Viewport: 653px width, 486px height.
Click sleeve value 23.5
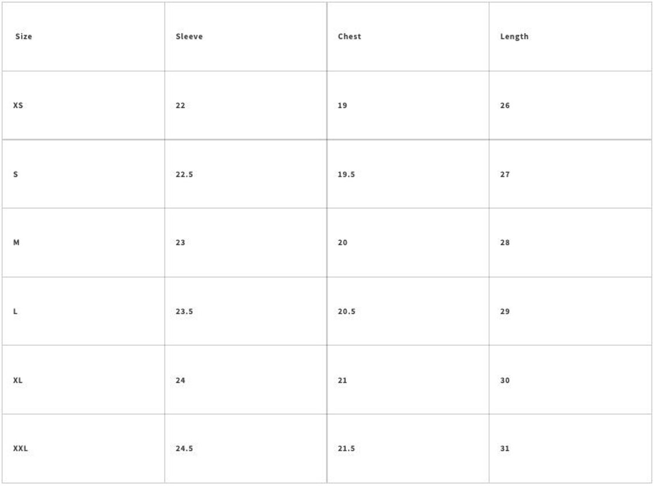click(184, 311)
